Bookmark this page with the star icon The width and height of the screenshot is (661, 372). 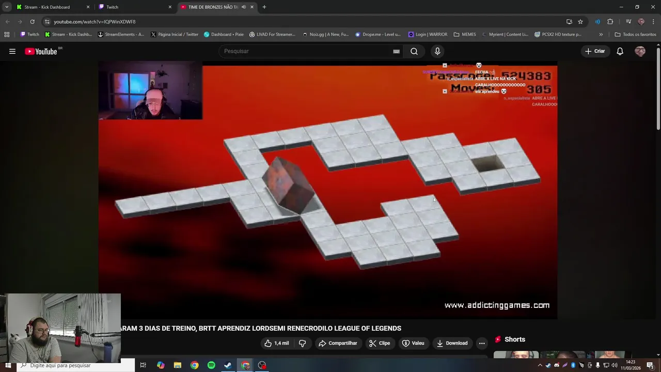[580, 22]
